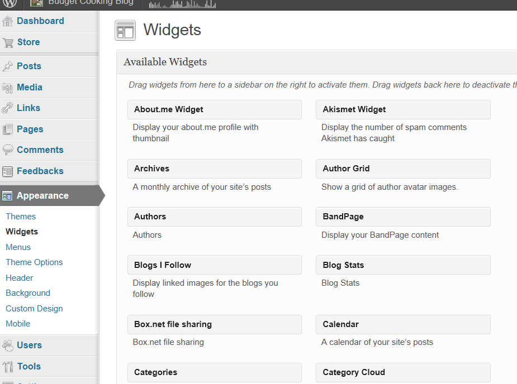The width and height of the screenshot is (517, 384).
Task: Go to Theme Options under Appearance
Action: coord(34,262)
